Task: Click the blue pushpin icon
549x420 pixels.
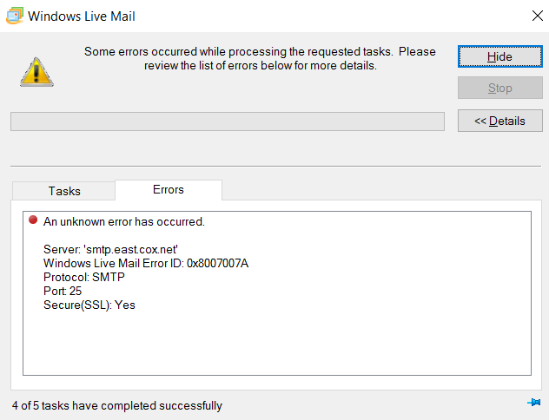Action: pos(534,402)
